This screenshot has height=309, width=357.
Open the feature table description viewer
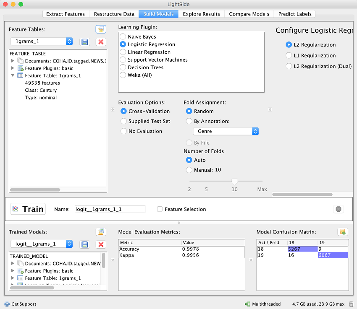click(101, 29)
